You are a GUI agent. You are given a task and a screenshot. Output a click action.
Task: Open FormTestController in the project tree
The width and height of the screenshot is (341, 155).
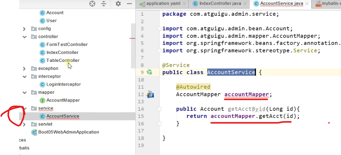click(67, 45)
